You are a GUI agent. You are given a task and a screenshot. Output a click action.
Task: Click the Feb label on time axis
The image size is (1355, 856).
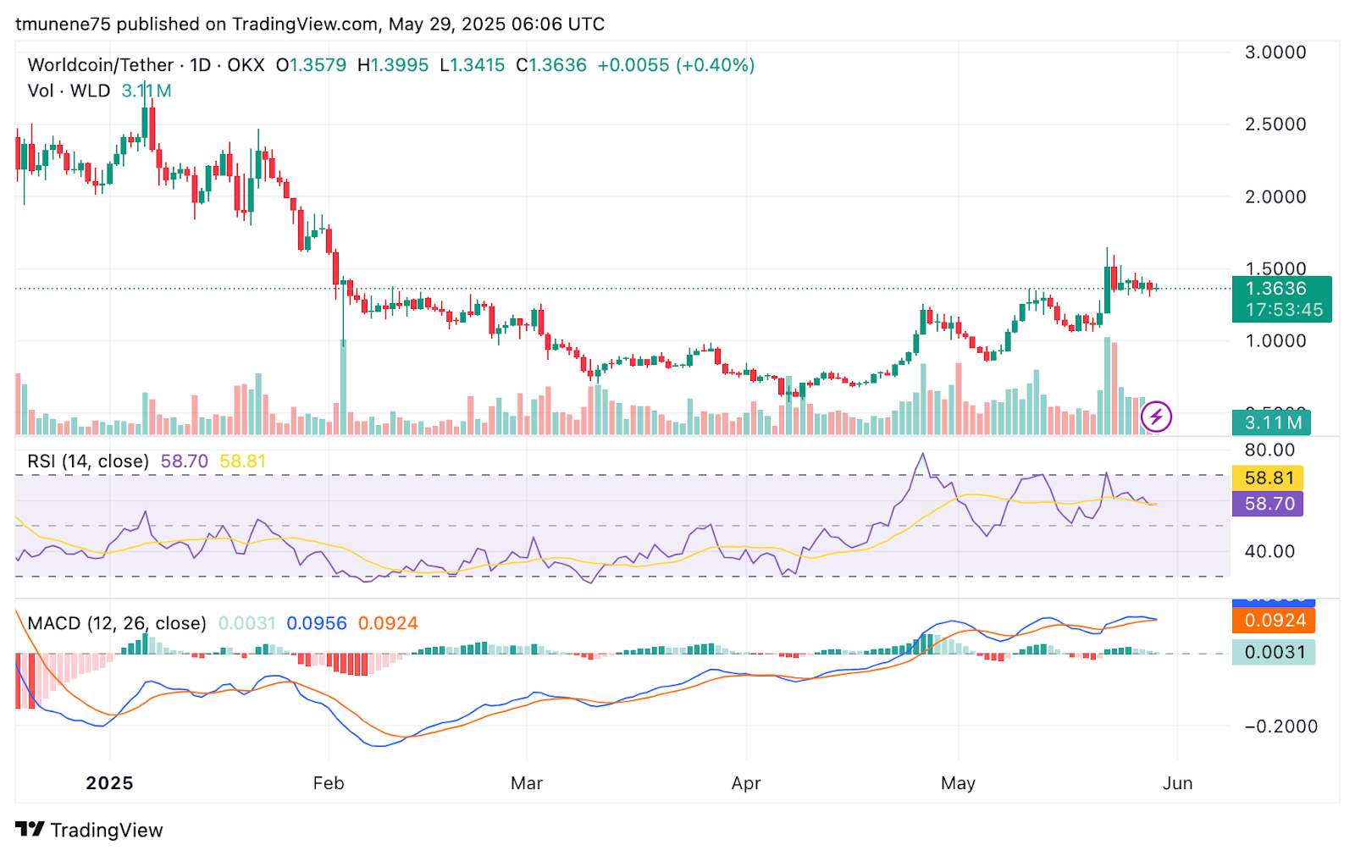point(329,783)
